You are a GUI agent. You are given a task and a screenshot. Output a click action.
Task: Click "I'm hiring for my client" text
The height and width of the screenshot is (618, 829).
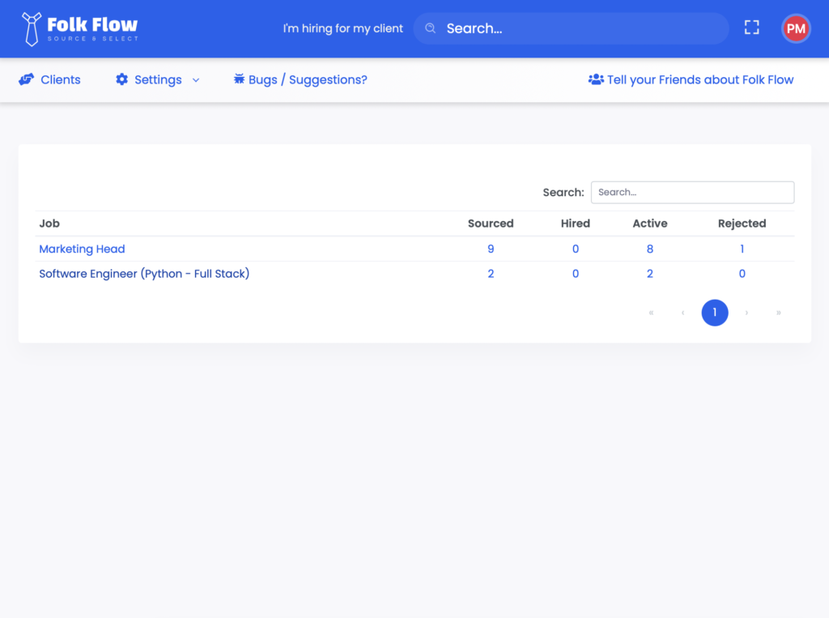pos(342,28)
